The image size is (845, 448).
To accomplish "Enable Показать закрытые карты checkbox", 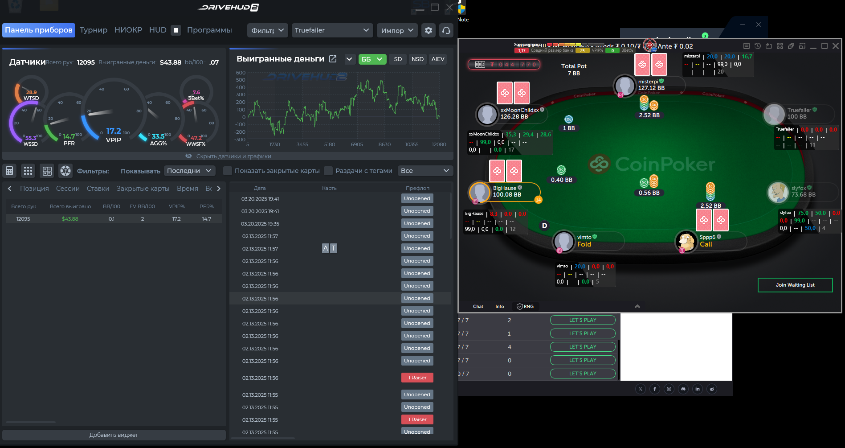I will 228,171.
